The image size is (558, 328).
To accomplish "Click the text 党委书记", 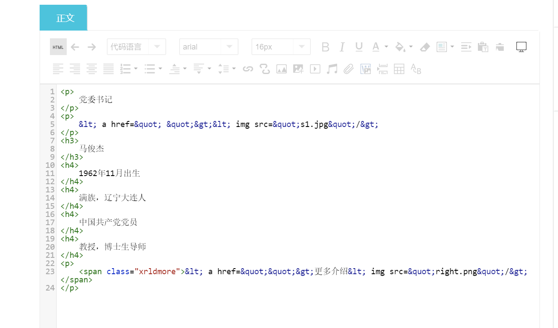I will (96, 99).
